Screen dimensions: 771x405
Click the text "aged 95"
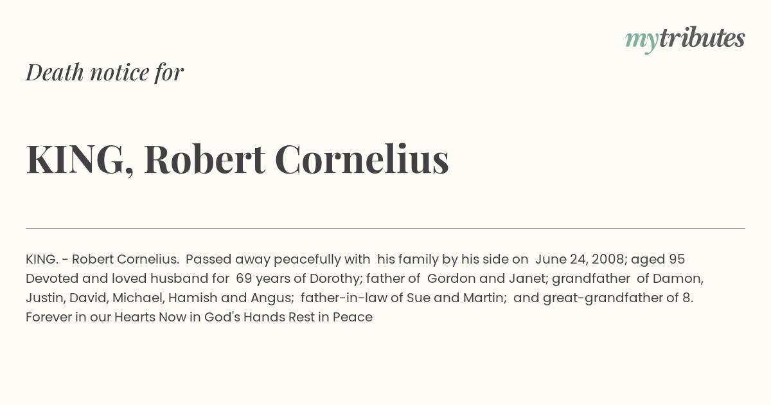click(x=658, y=260)
